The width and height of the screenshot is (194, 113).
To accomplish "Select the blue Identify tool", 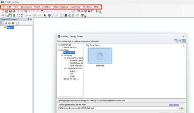I will (49, 15).
